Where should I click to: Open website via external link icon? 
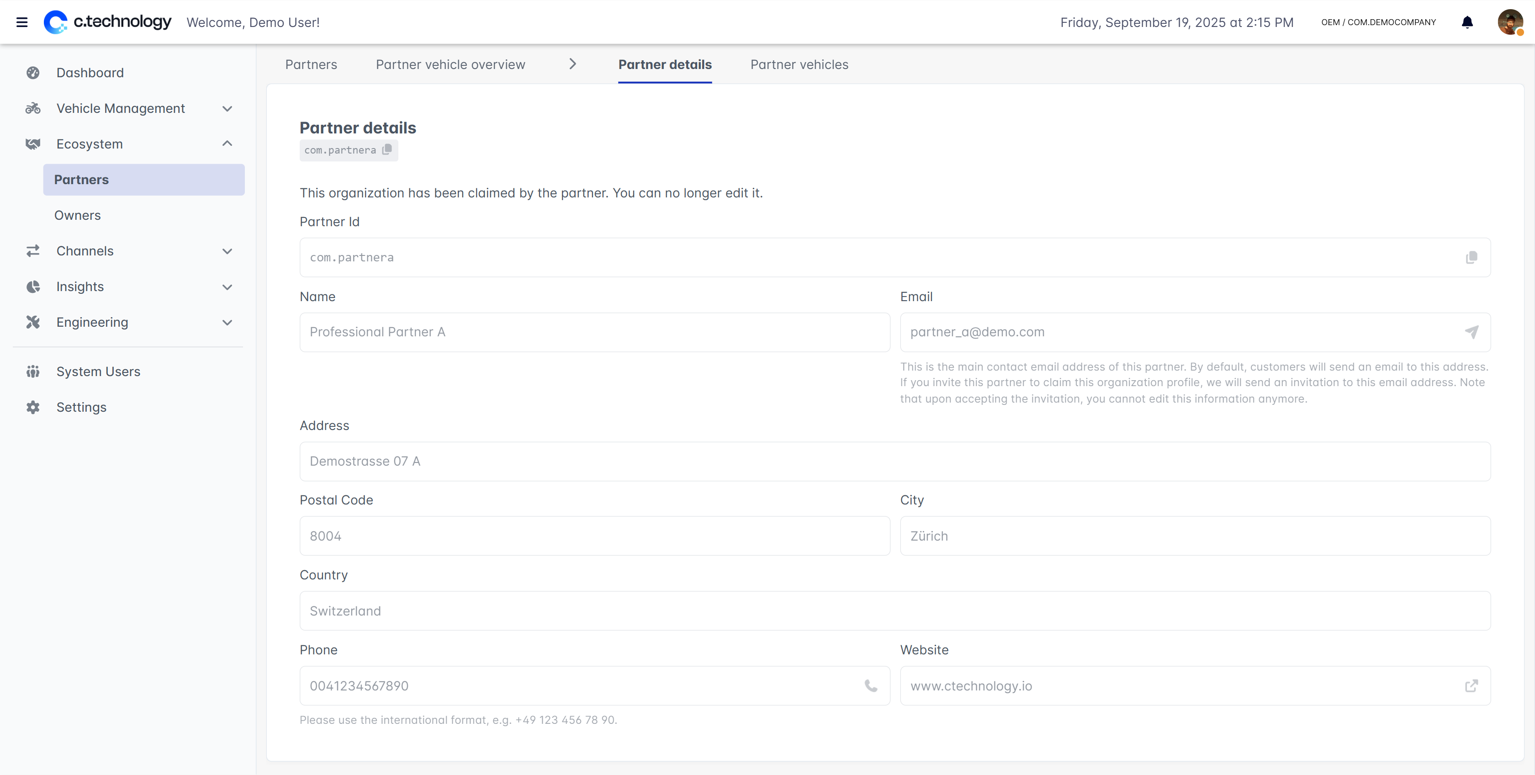[1471, 685]
